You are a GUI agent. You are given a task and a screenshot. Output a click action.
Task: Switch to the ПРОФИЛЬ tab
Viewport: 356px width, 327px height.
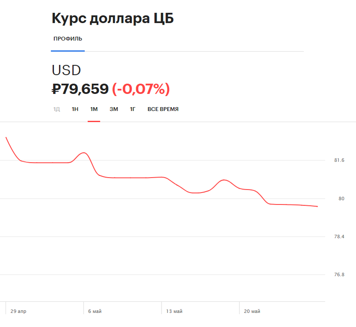pyautogui.click(x=68, y=38)
